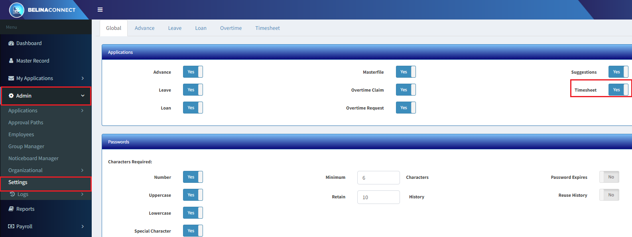This screenshot has width=632, height=237.
Task: Expand the Applications submenu chevron
Action: (x=82, y=110)
